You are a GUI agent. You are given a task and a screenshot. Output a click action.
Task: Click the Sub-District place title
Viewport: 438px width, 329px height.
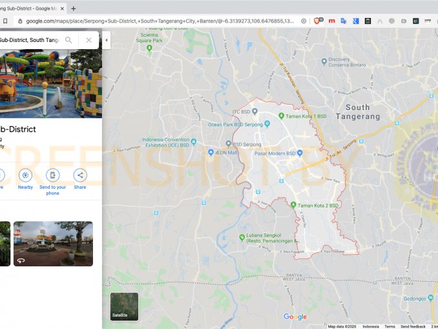pos(18,129)
